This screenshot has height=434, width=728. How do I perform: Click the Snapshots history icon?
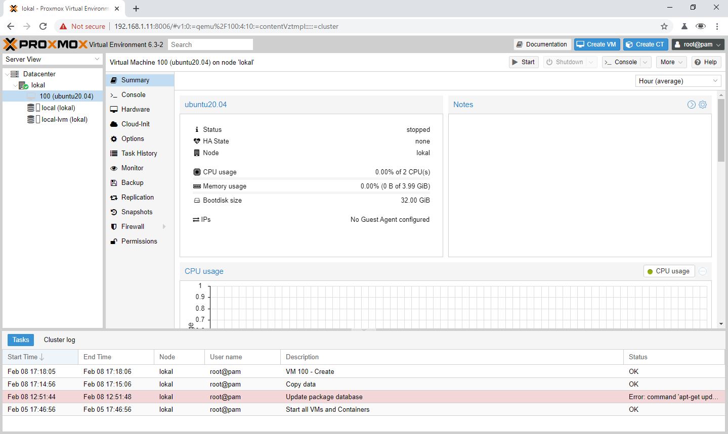pyautogui.click(x=114, y=212)
